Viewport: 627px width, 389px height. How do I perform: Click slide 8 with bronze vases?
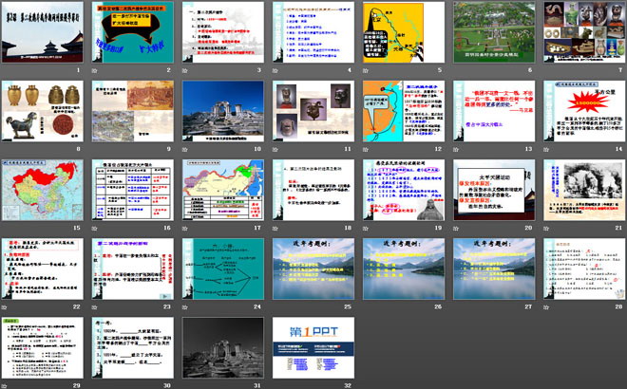click(45, 112)
